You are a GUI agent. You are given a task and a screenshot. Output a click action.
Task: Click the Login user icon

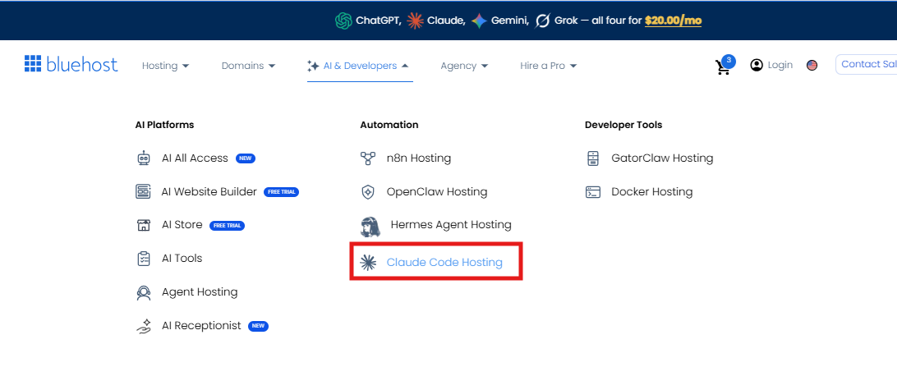point(757,65)
